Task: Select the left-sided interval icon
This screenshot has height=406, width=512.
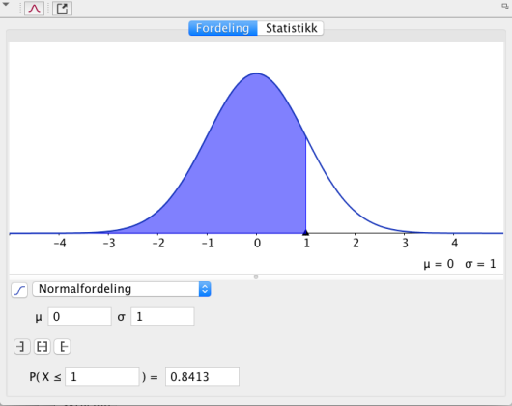Action: coord(22,347)
